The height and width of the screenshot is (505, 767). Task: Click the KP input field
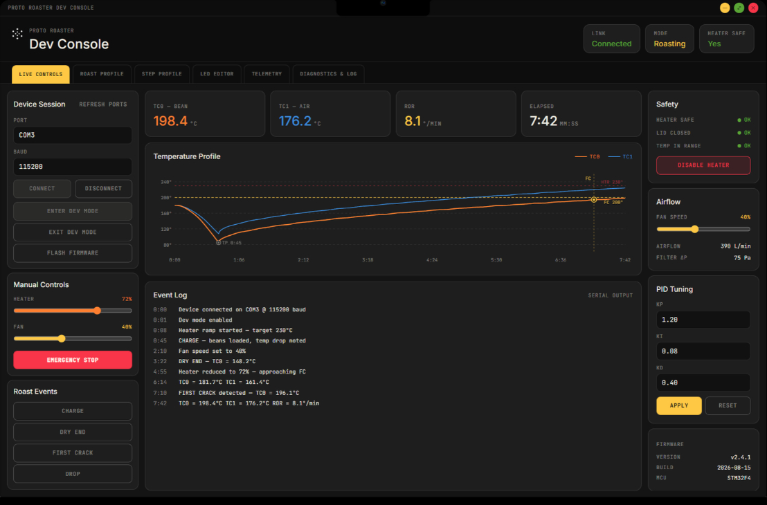click(703, 320)
